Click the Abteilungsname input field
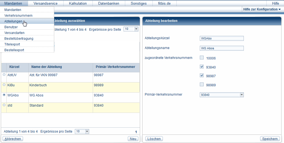The image size is (284, 143). pyautogui.click(x=222, y=48)
